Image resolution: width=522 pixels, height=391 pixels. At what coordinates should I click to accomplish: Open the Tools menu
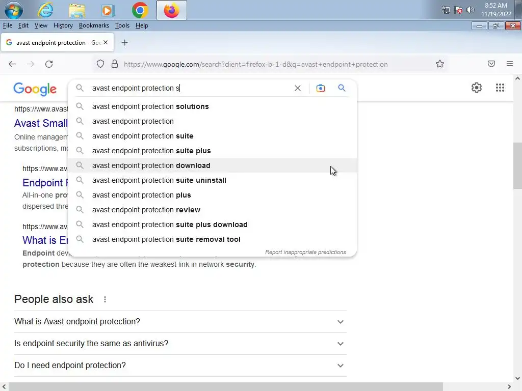[x=122, y=25]
